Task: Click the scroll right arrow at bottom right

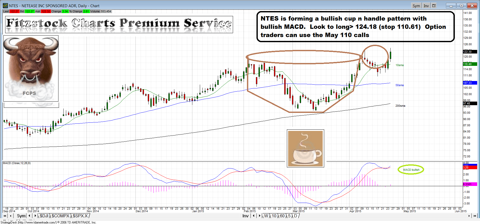Action: coord(469,216)
